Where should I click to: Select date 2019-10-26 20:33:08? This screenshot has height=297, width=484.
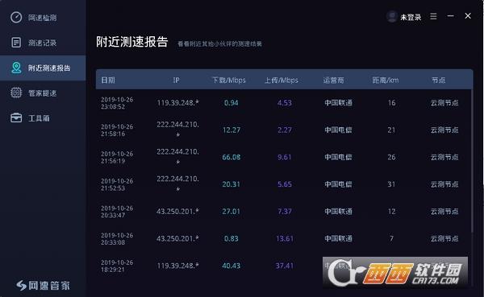click(x=117, y=238)
